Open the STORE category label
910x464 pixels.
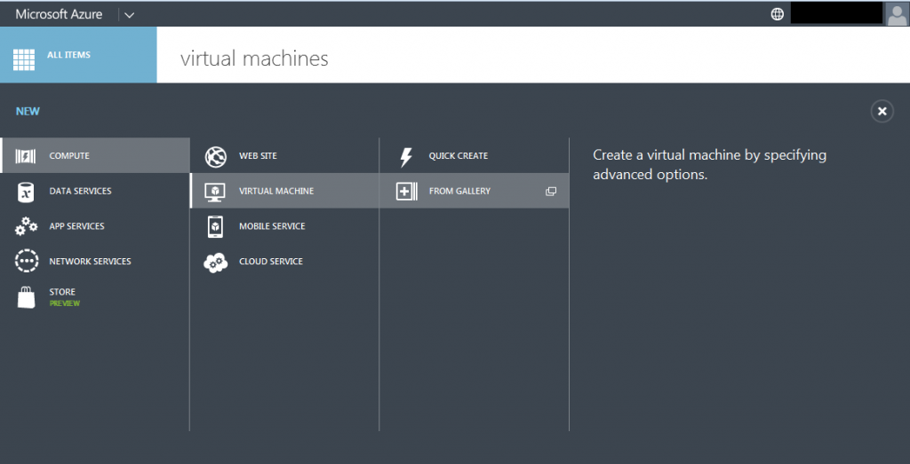click(x=62, y=292)
